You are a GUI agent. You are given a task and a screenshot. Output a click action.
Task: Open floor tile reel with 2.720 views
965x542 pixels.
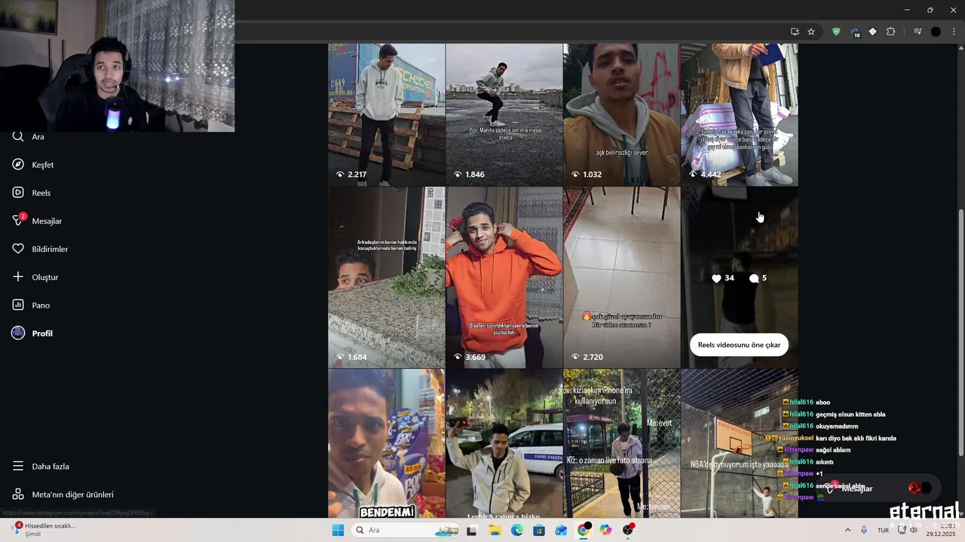pos(621,277)
